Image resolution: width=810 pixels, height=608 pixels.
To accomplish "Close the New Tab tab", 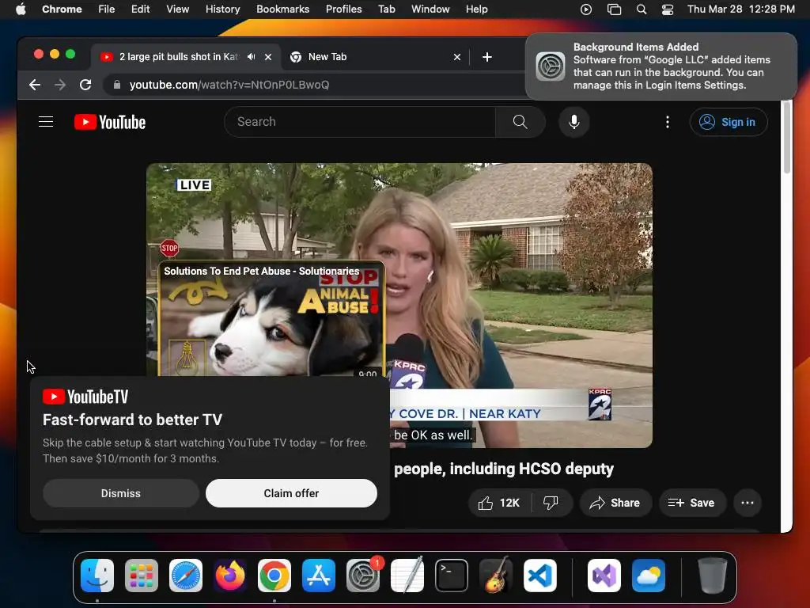I will (x=457, y=57).
